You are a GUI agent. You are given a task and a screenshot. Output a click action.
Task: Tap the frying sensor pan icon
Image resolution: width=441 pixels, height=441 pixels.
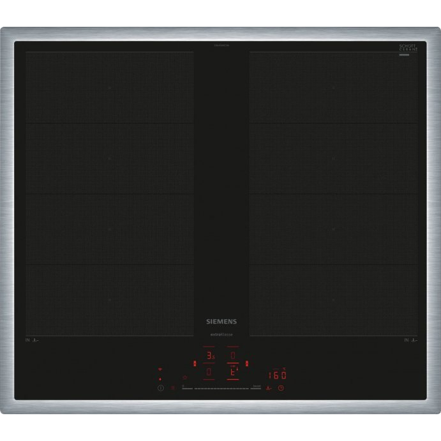269,388
